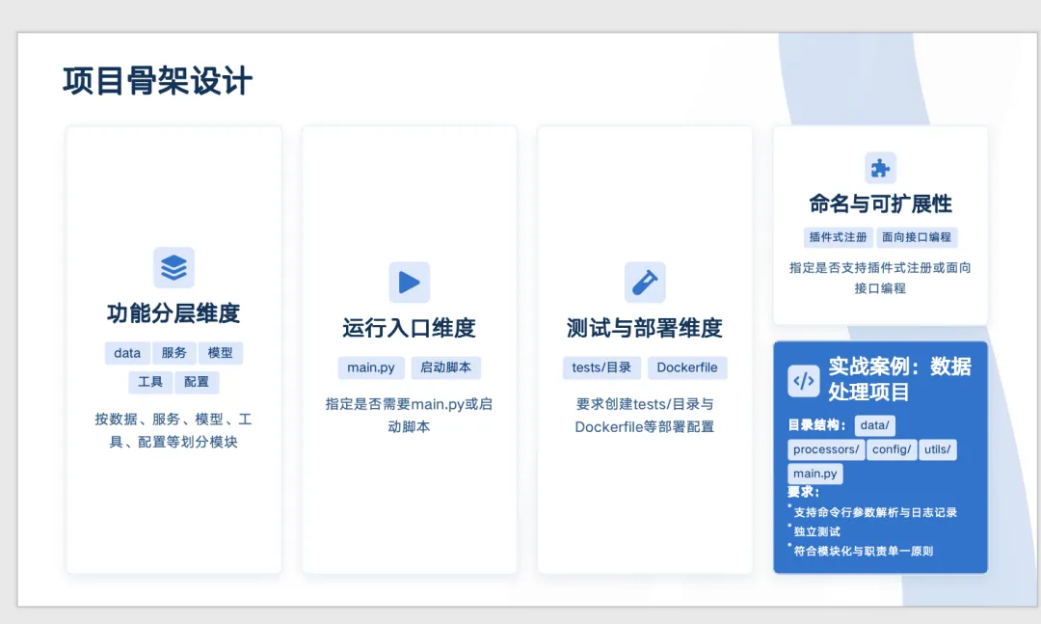Select the text 按数据、服务、模型、工具、配置等划分模块
Image resolution: width=1041 pixels, height=624 pixels.
(x=173, y=430)
